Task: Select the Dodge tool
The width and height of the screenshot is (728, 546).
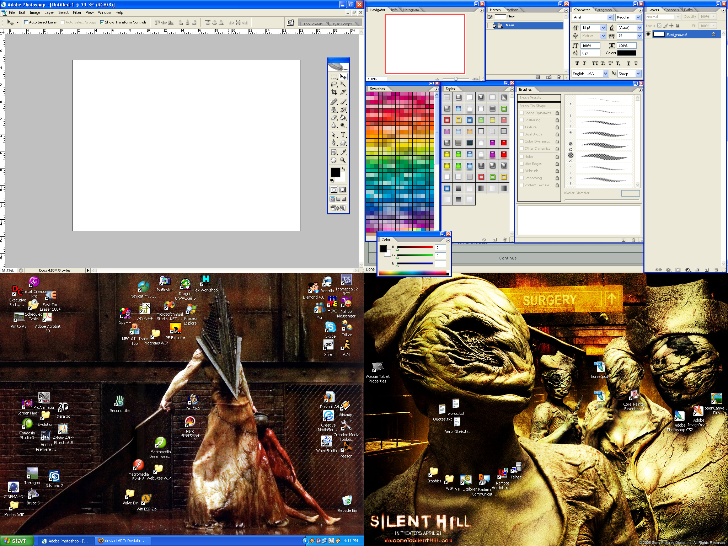Action: (x=343, y=125)
